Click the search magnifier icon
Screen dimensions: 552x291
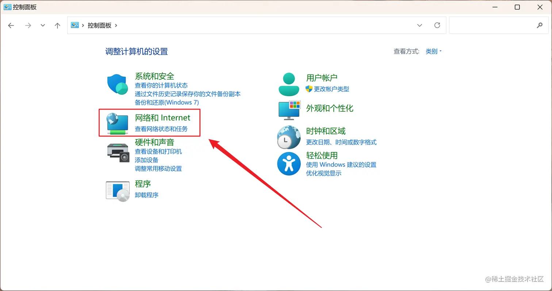[540, 25]
